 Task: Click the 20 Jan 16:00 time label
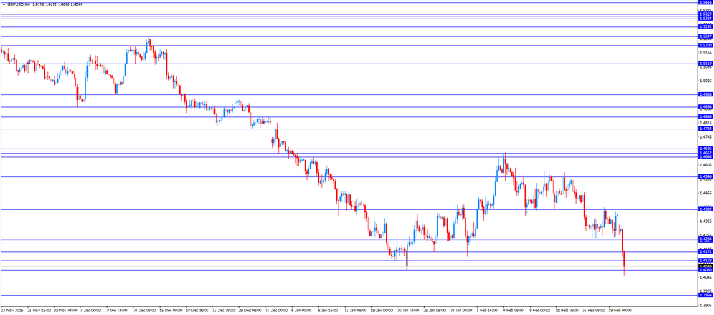click(x=408, y=311)
